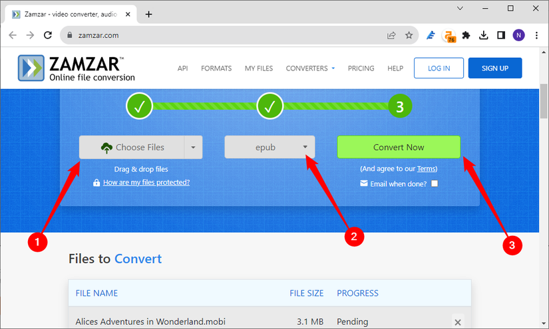Open the Chrome downloads icon
This screenshot has height=329, width=549.
pos(484,35)
